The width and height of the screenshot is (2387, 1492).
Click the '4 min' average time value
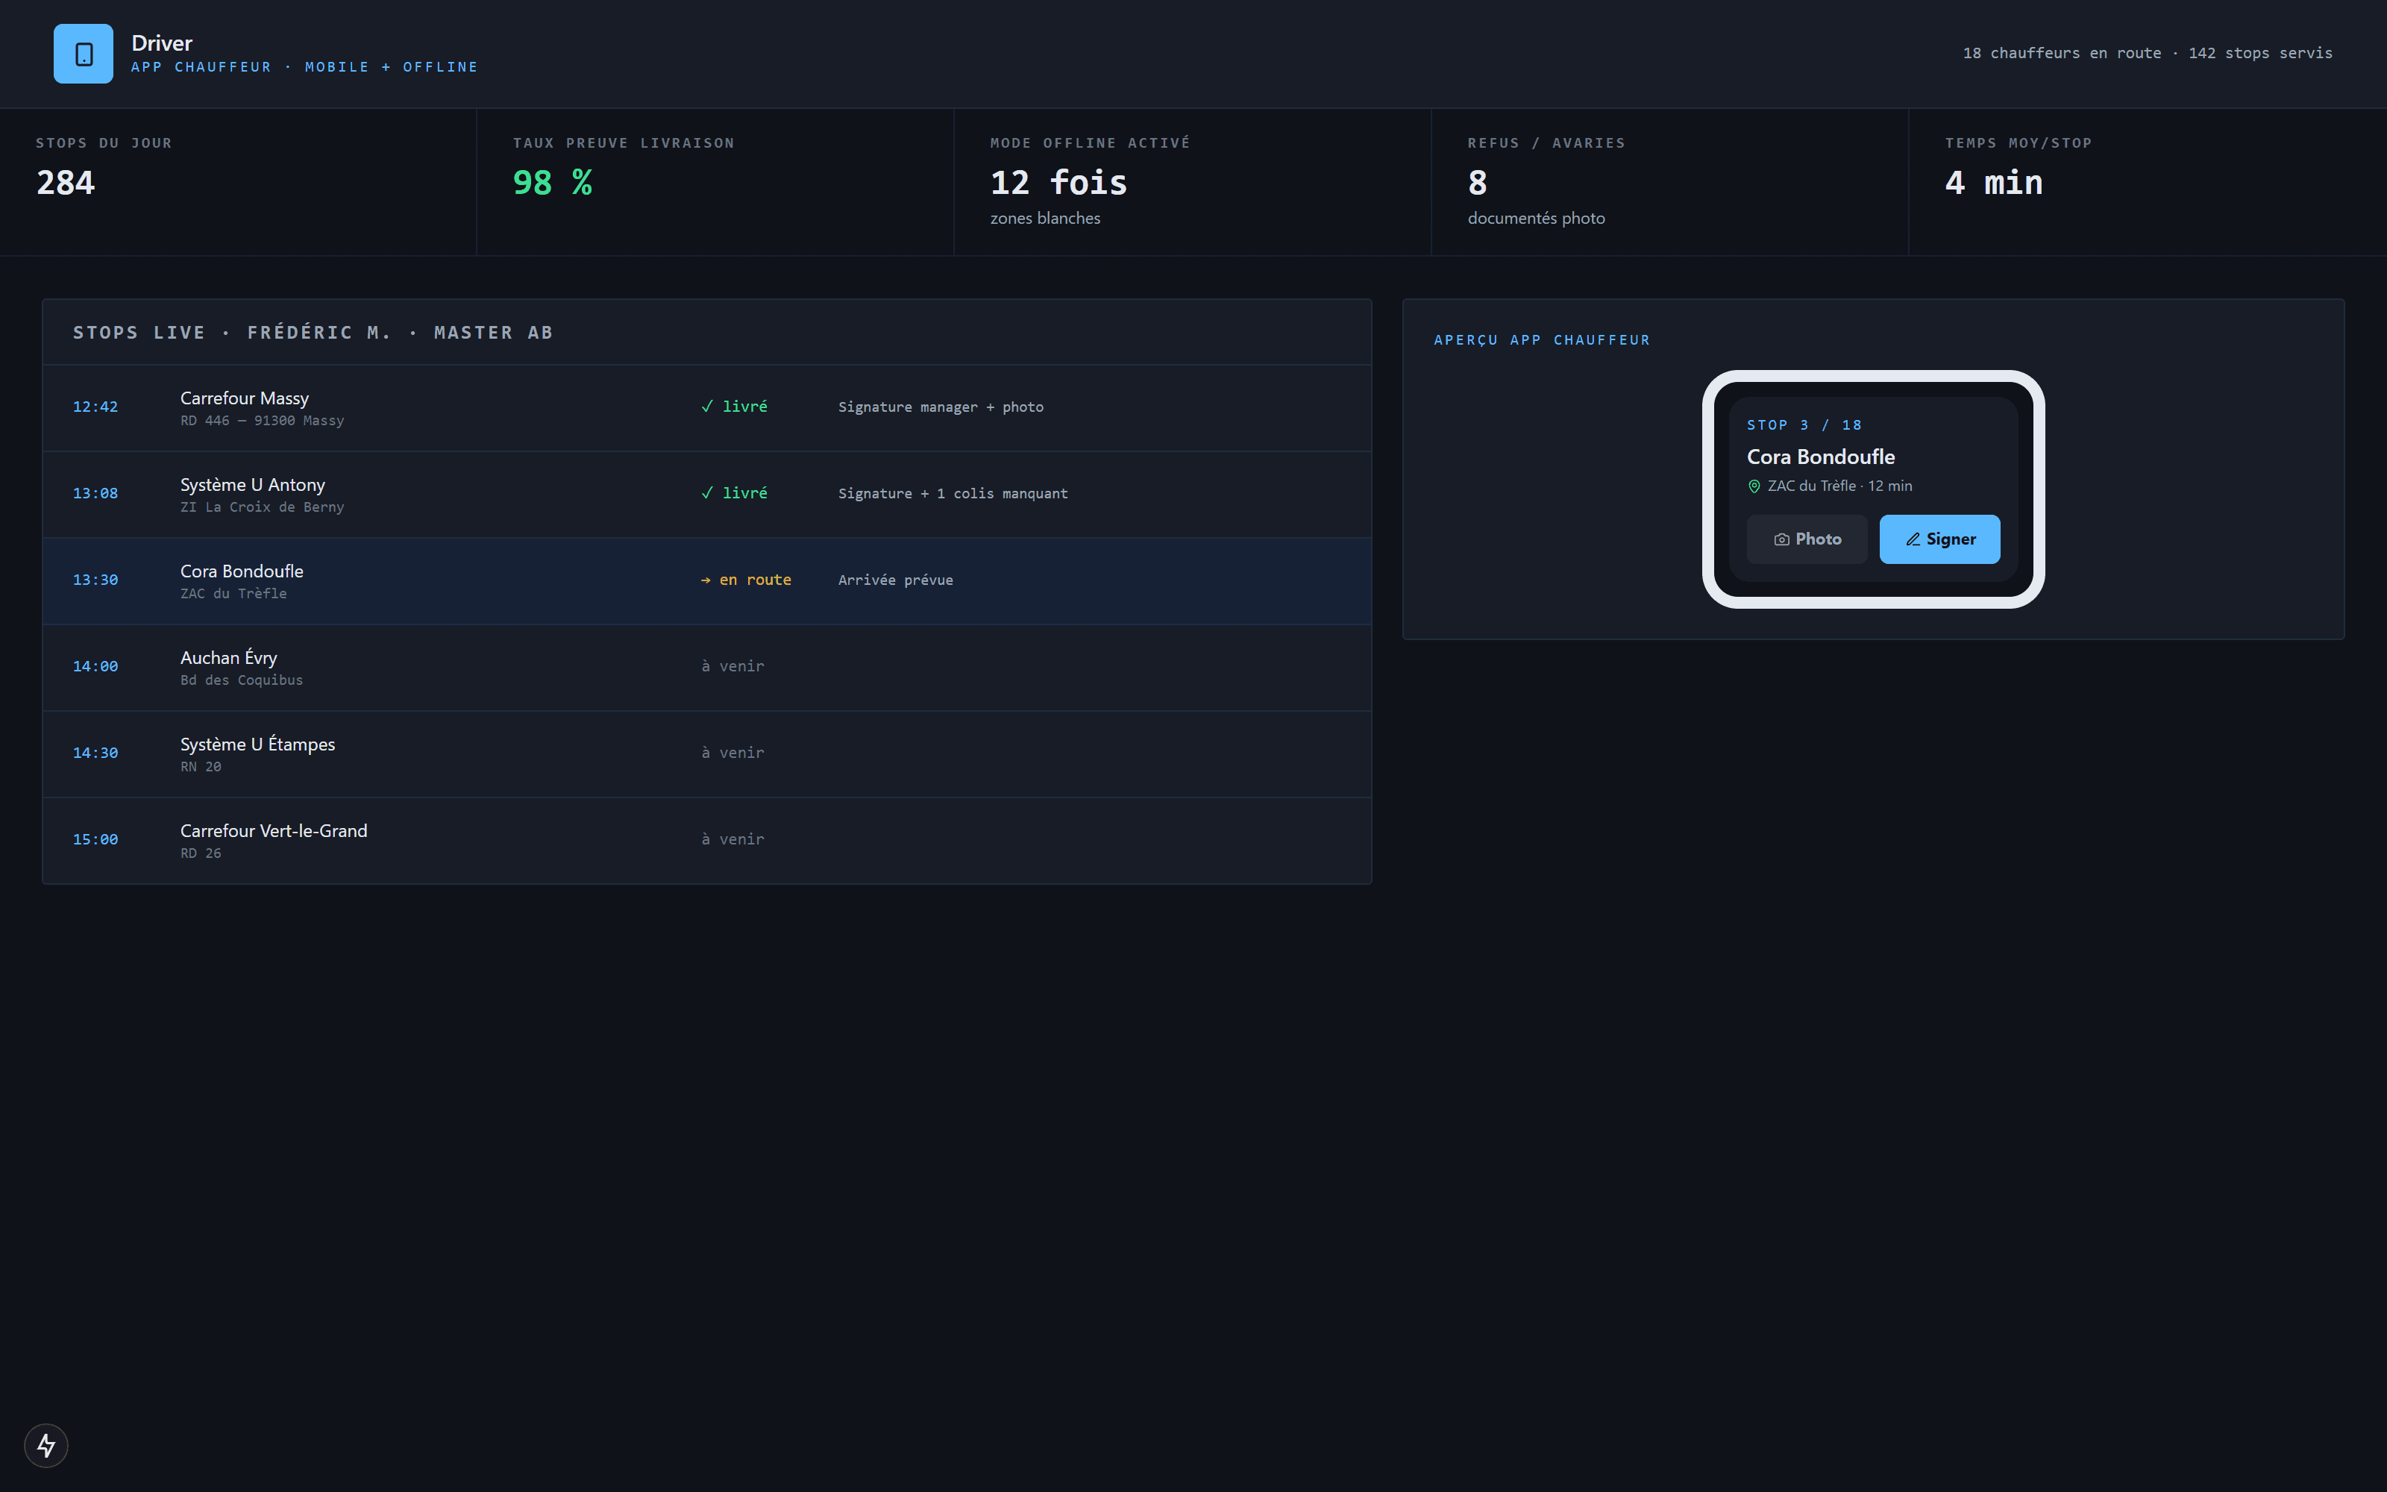click(x=1993, y=184)
